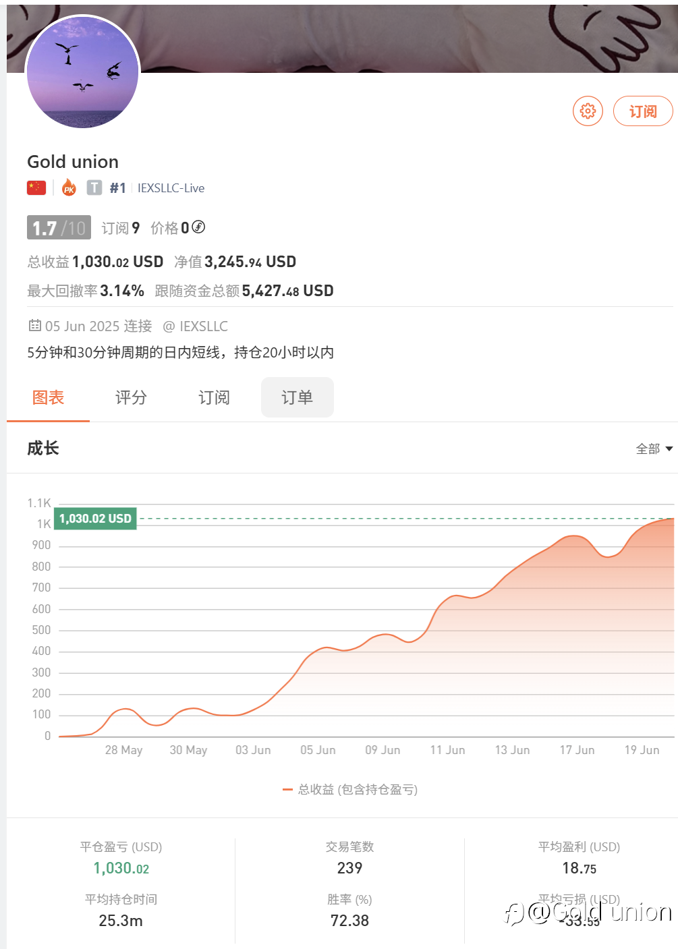Switch to the 图表 tab

pos(48,397)
